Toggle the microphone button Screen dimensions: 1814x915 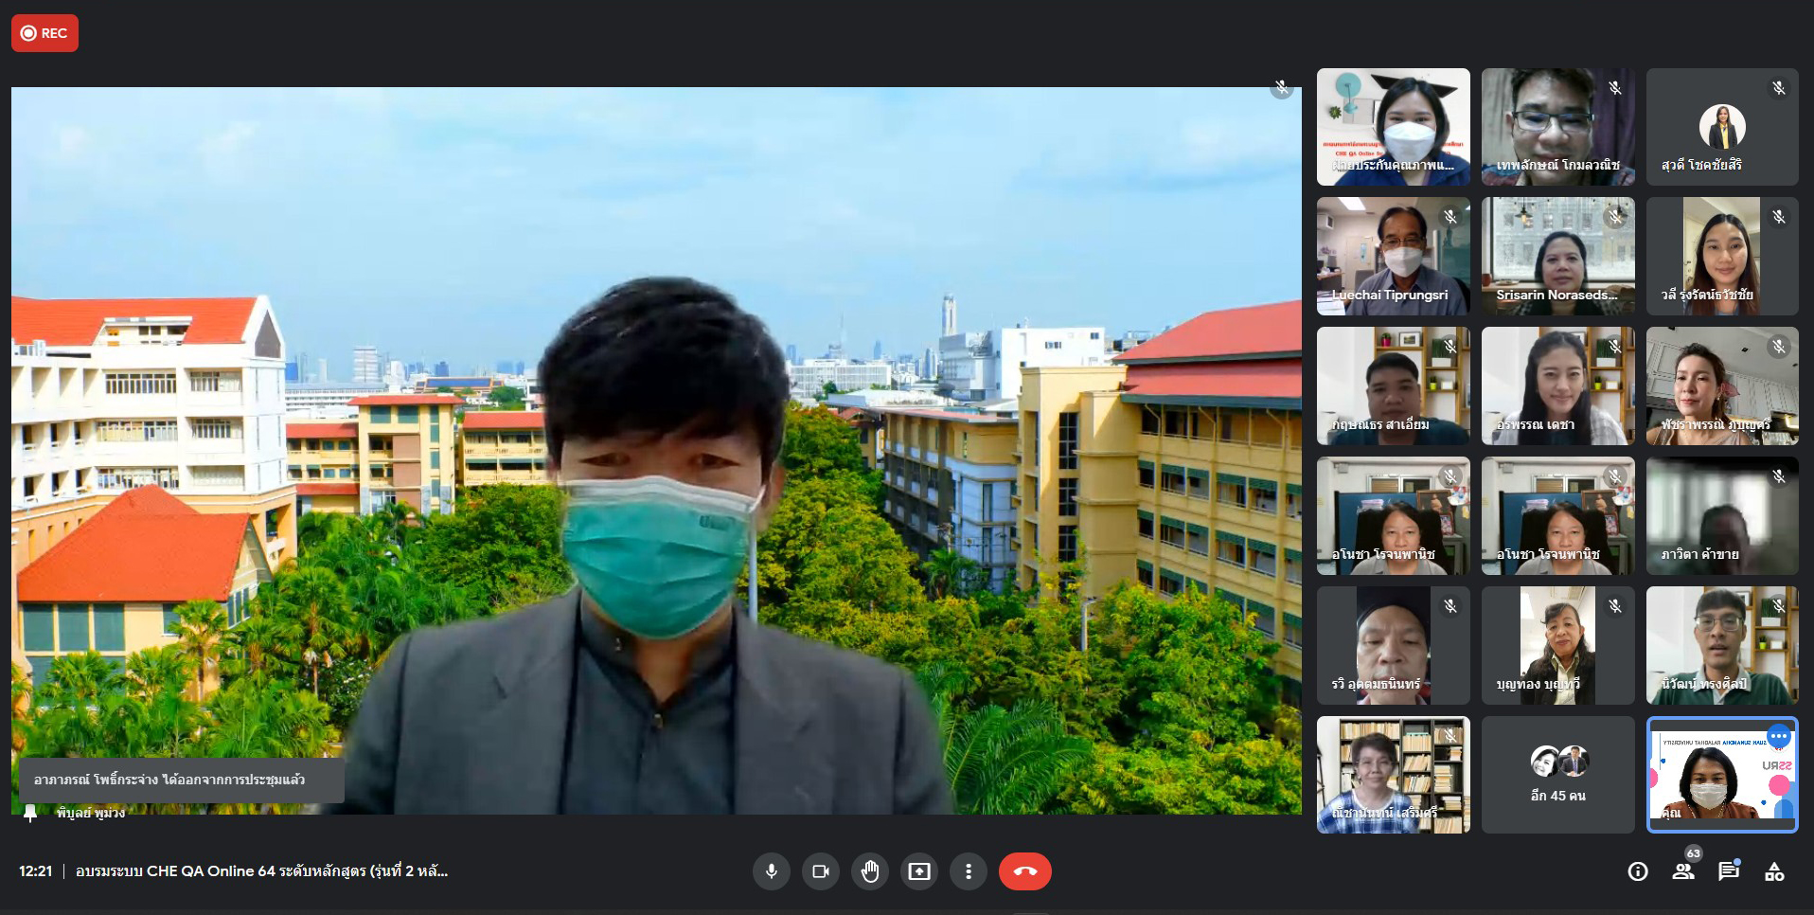click(x=772, y=871)
